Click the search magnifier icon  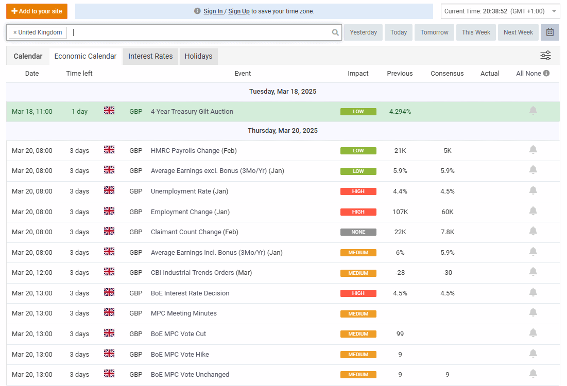point(335,32)
